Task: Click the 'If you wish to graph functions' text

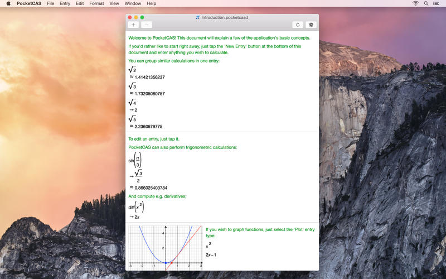Action: (x=260, y=232)
